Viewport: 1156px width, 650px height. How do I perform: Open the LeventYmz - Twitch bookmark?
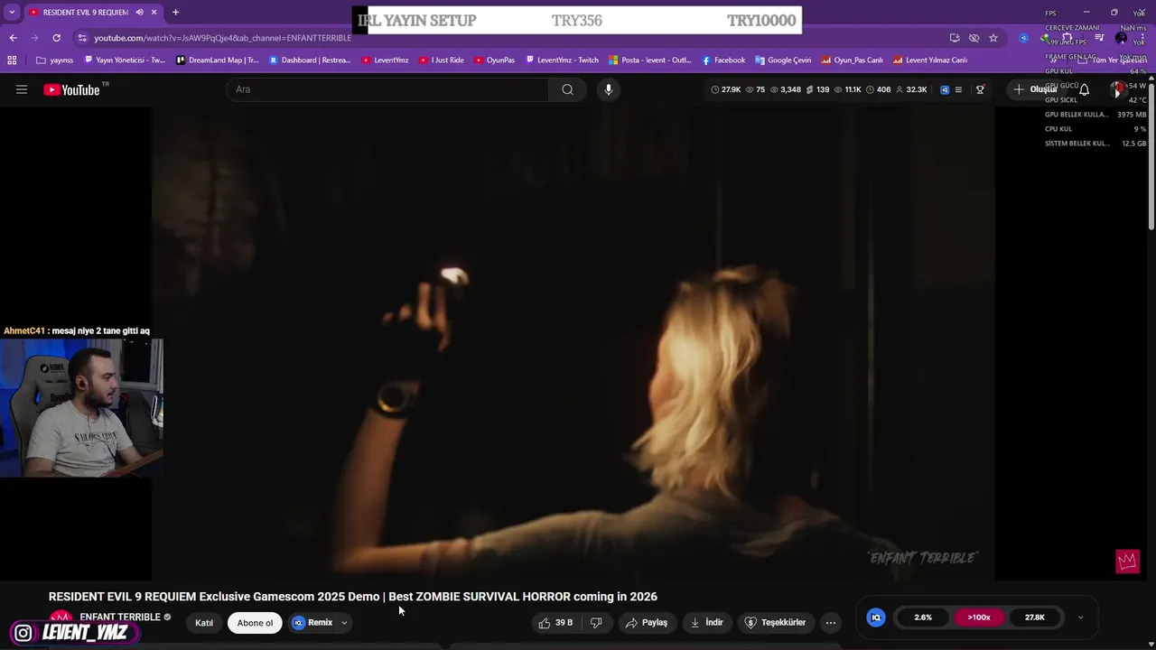(562, 60)
